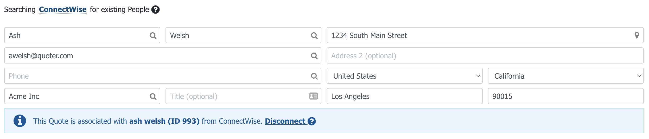Open the United States country dropdown
The width and height of the screenshot is (649, 139).
coord(404,76)
